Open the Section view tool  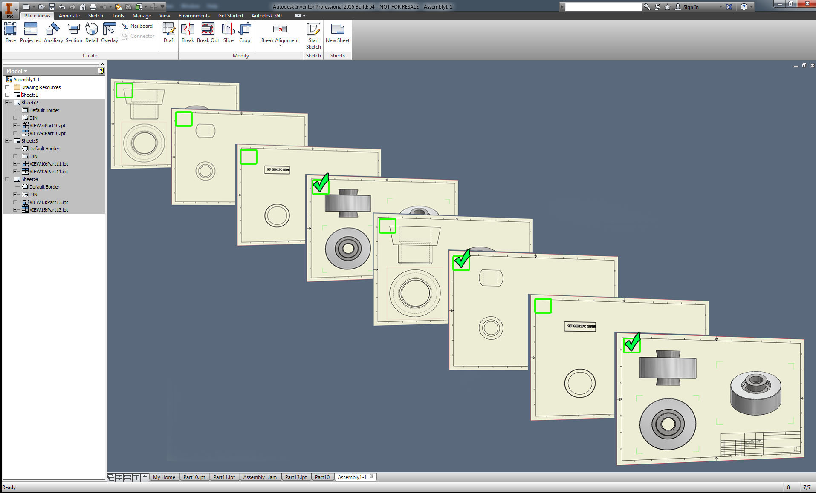point(74,32)
